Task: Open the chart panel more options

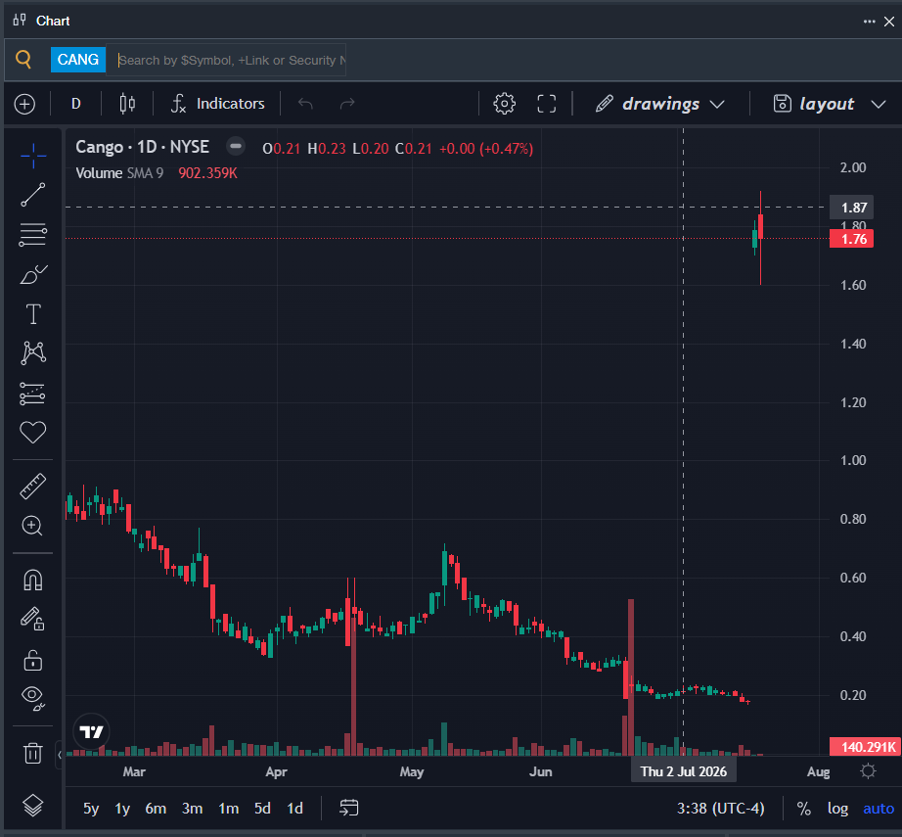Action: pyautogui.click(x=869, y=22)
